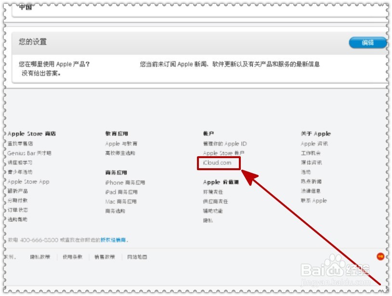Check 订单状态 link
392x296 pixels.
point(17,210)
